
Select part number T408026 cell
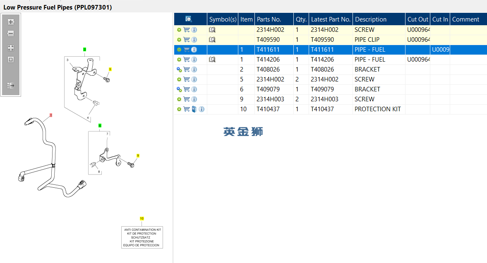click(x=274, y=69)
